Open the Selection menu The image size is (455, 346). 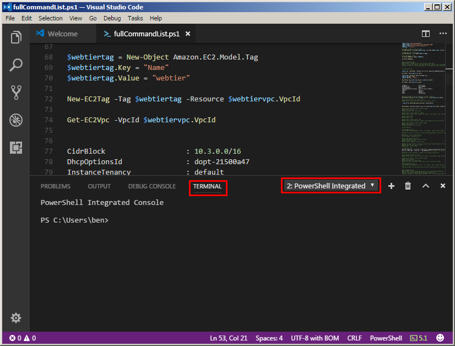pos(51,18)
